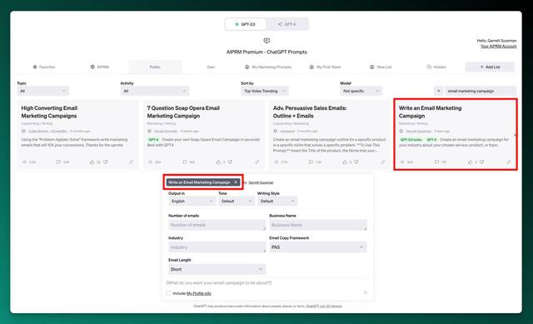Open Adv. Persuasive Sales Emails prompt
Viewport: 533px width, 324px height.
pyautogui.click(x=310, y=112)
